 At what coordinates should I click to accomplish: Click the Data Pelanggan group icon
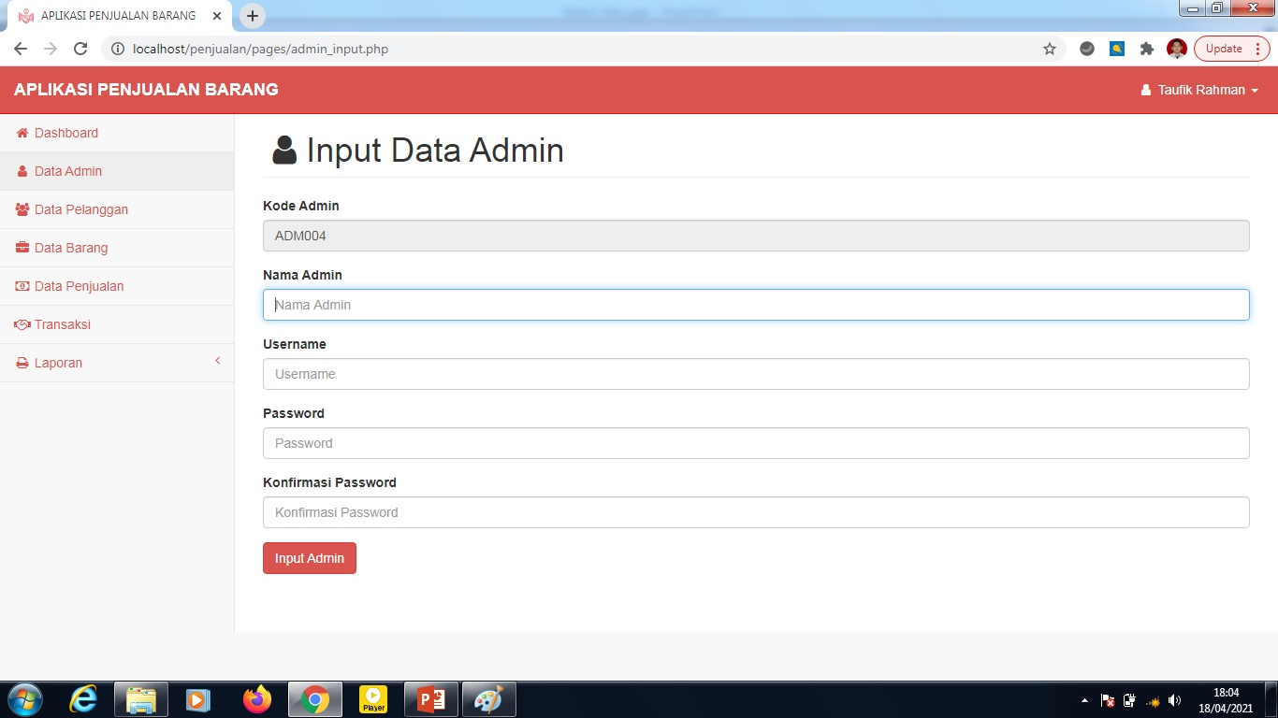[x=21, y=209]
